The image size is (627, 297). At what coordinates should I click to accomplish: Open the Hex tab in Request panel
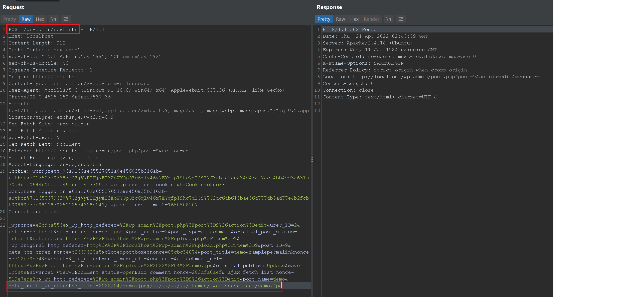40,19
